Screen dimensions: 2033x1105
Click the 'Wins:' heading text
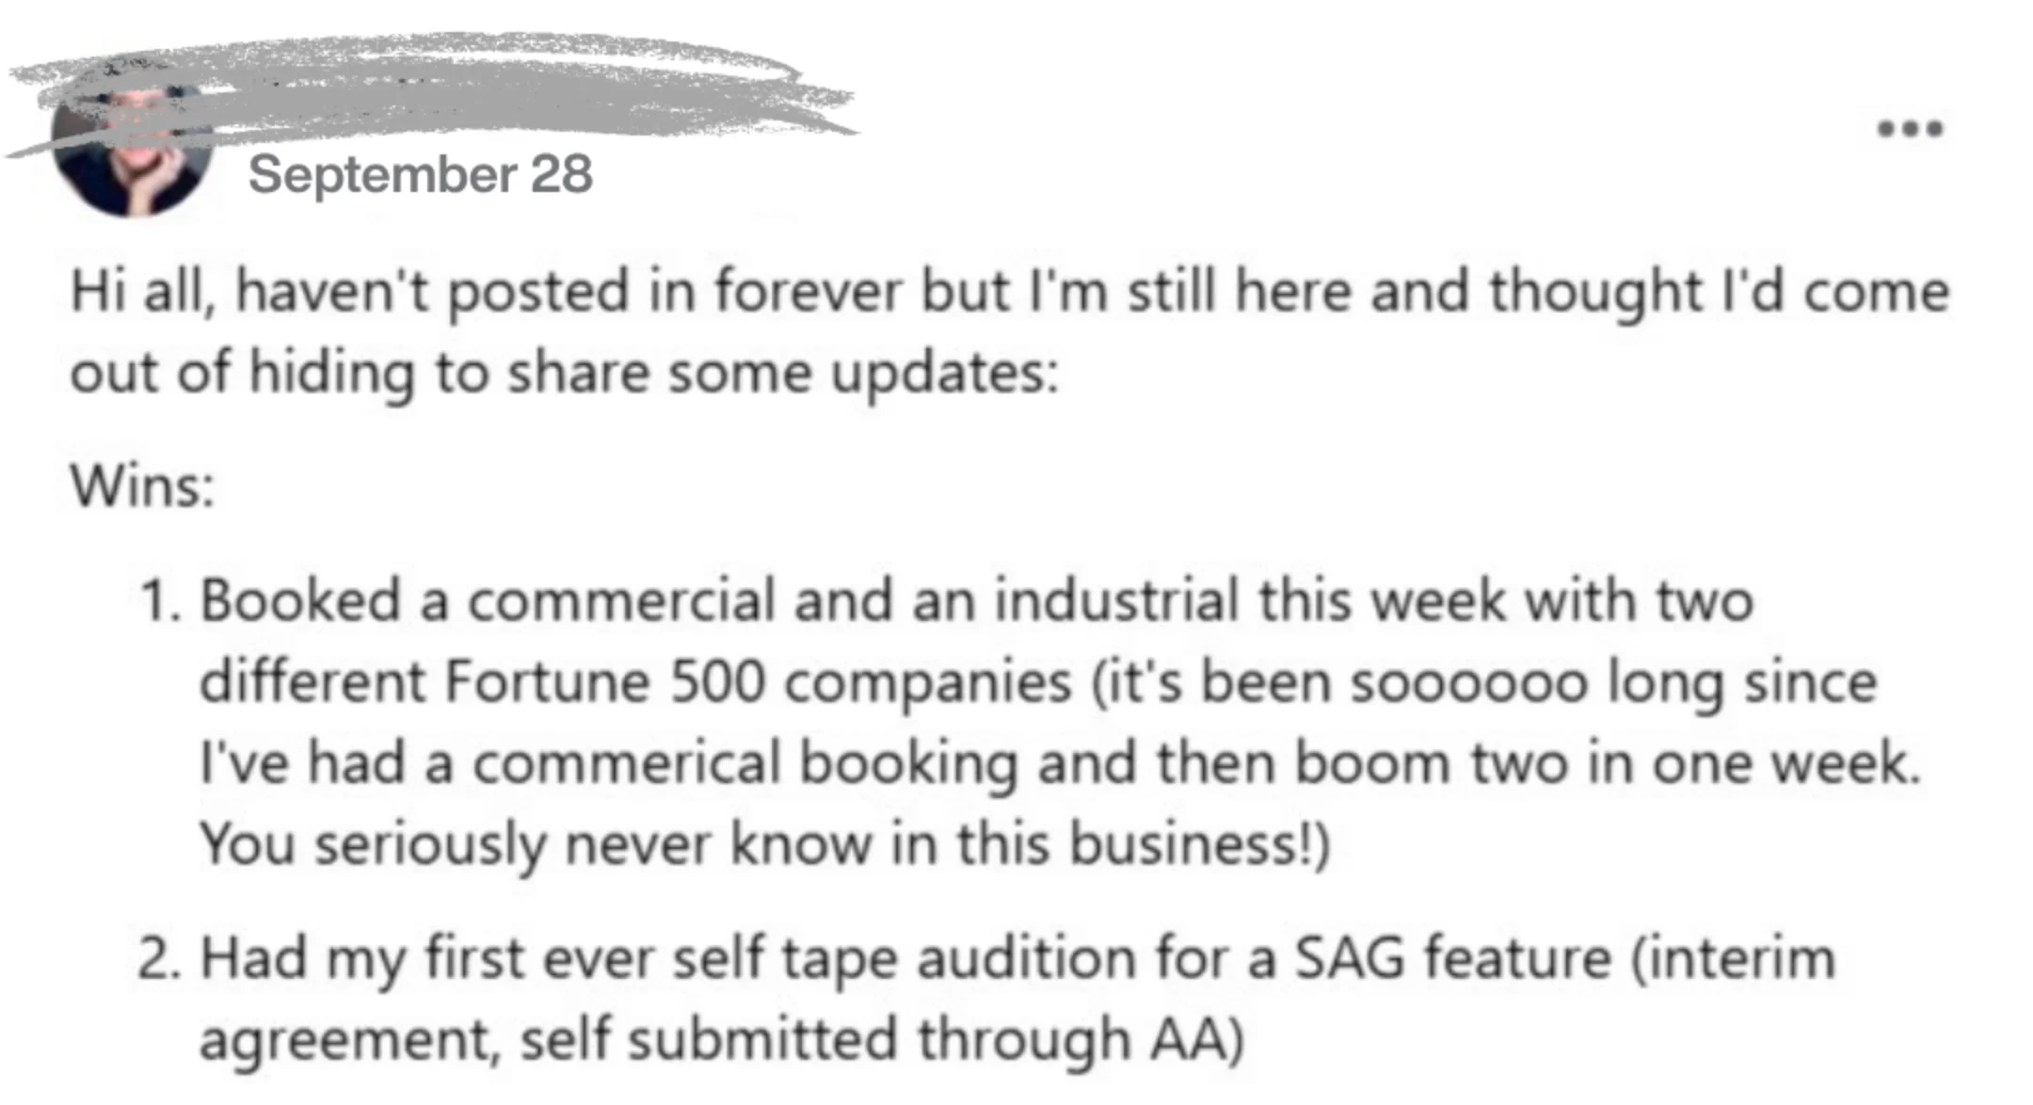click(x=143, y=487)
